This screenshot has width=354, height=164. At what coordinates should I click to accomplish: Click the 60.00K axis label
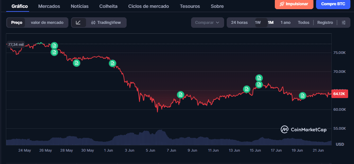click(340, 109)
